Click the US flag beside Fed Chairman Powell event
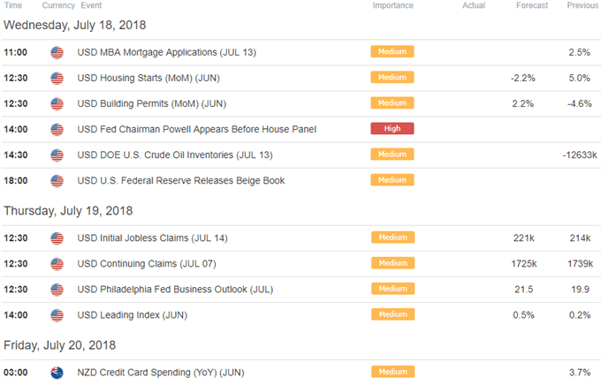Image resolution: width=601 pixels, height=385 pixels. 57,130
